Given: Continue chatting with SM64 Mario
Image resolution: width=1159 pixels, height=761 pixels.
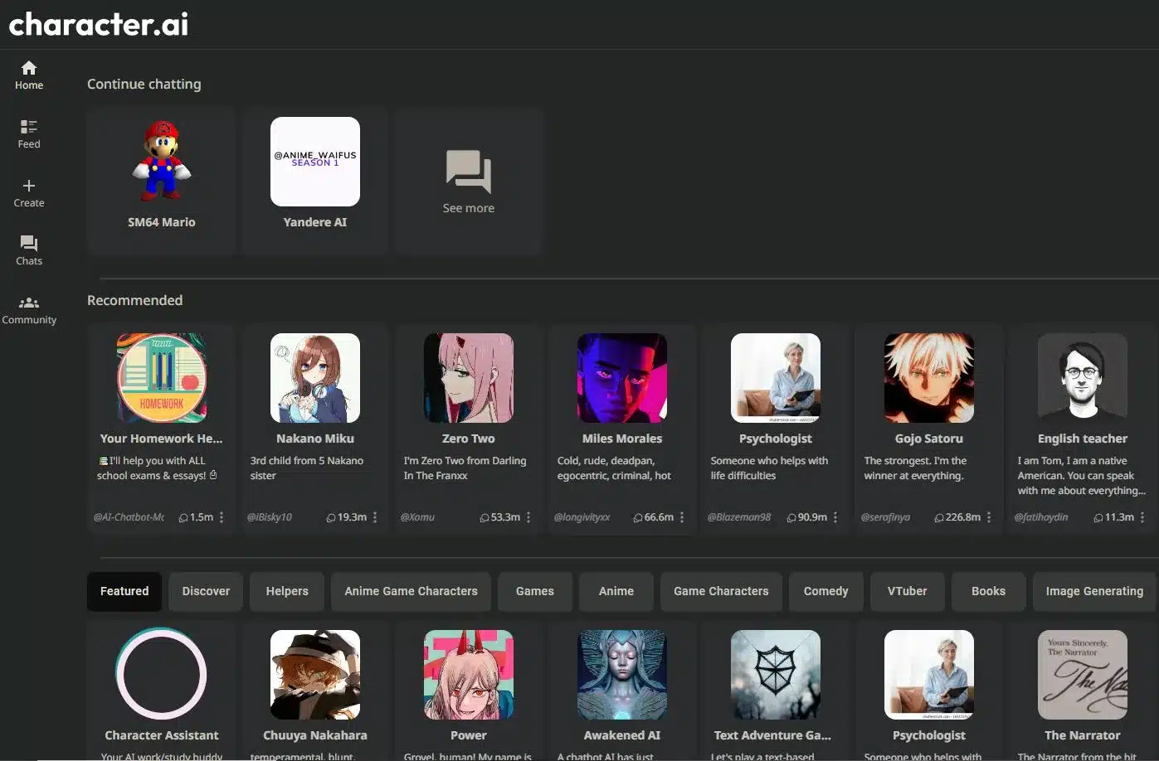Looking at the screenshot, I should 162,180.
